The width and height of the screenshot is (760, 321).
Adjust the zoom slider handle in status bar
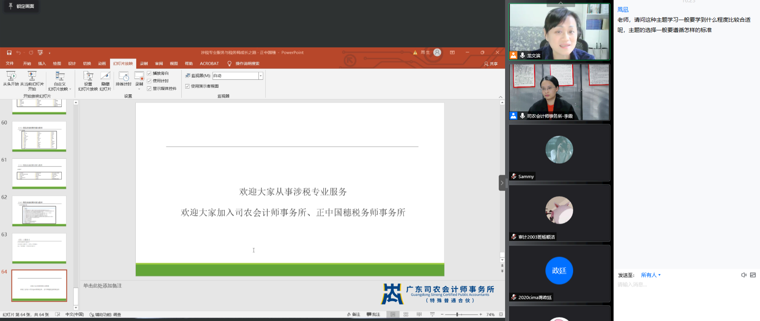point(457,315)
